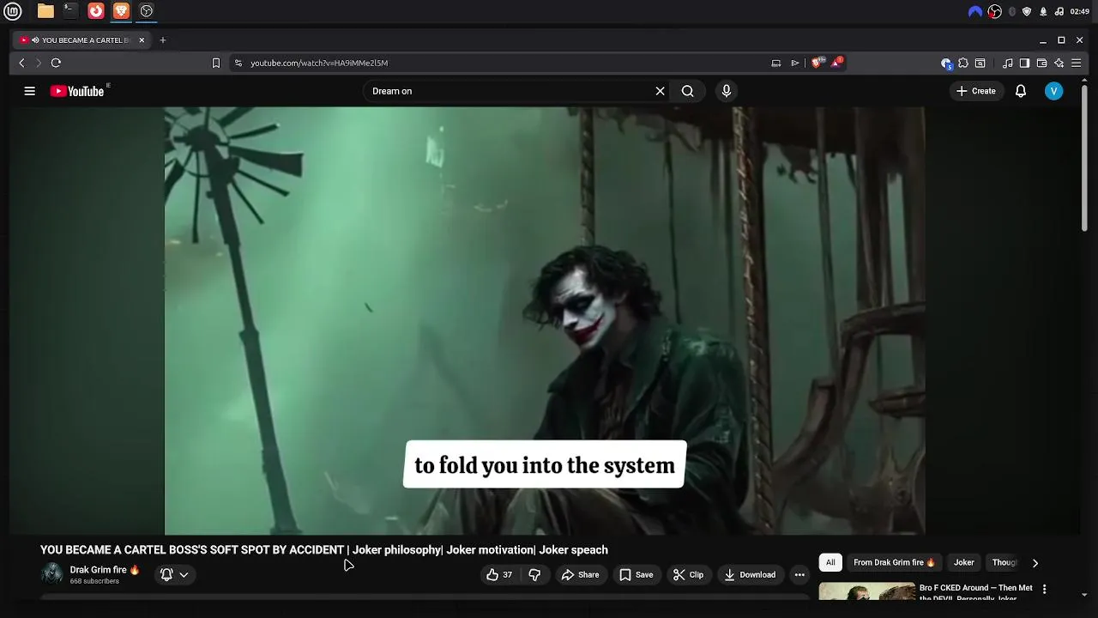Screen dimensions: 1098x618
Task: Open the Brave main menu
Action: 1076,63
